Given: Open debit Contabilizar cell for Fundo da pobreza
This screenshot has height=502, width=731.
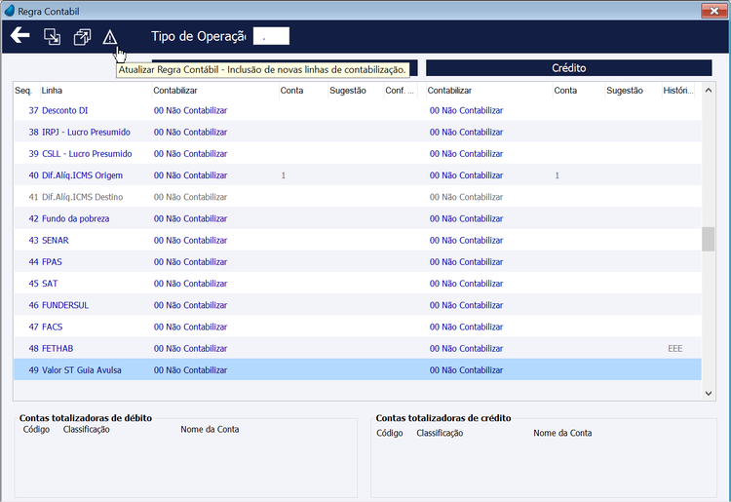Looking at the screenshot, I should 190,218.
